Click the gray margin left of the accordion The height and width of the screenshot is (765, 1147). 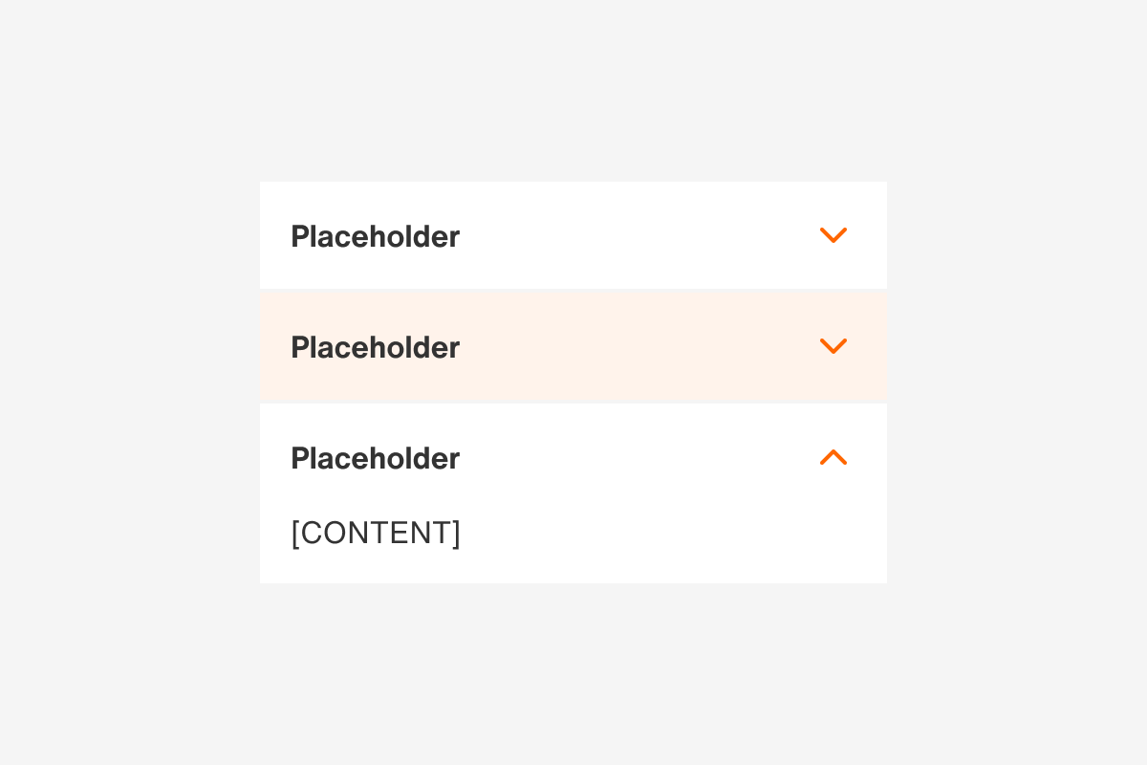[x=129, y=382]
